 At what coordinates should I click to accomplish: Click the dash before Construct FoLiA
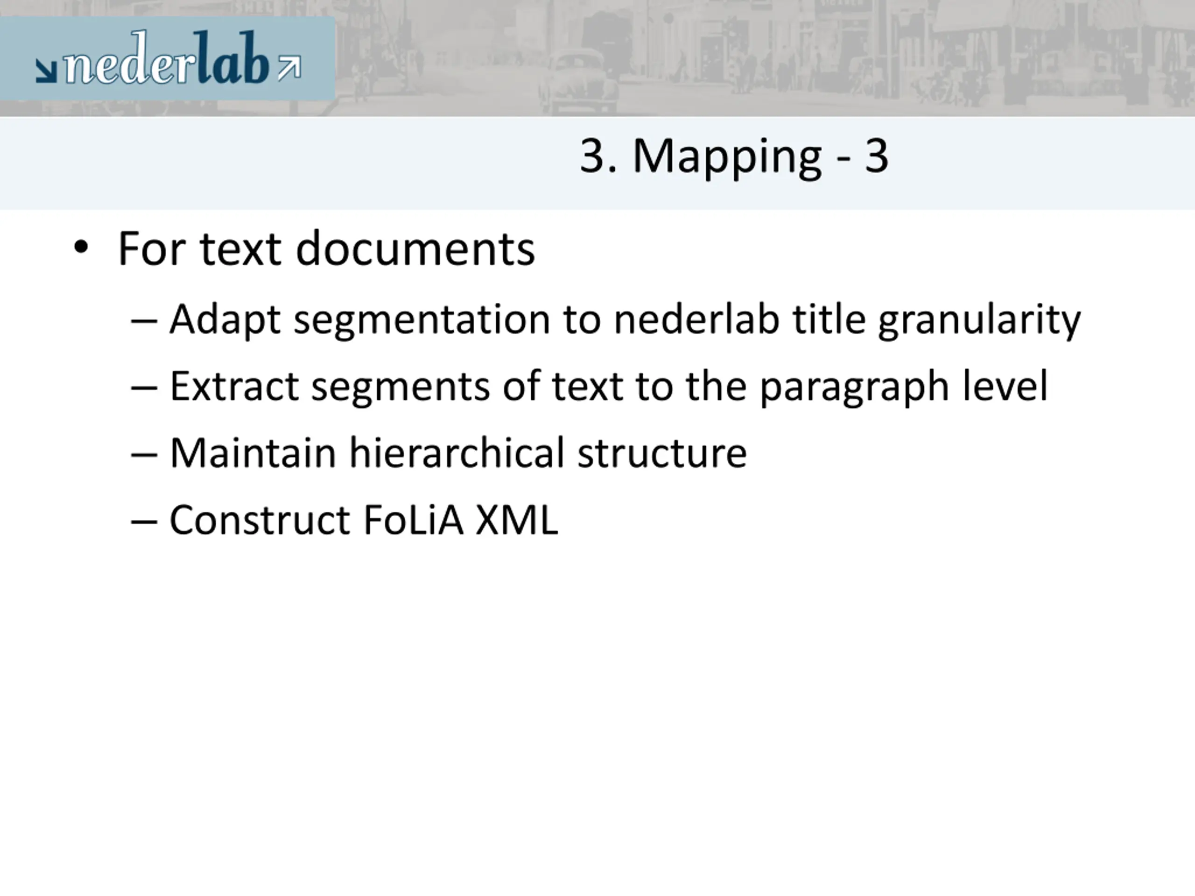coord(144,522)
